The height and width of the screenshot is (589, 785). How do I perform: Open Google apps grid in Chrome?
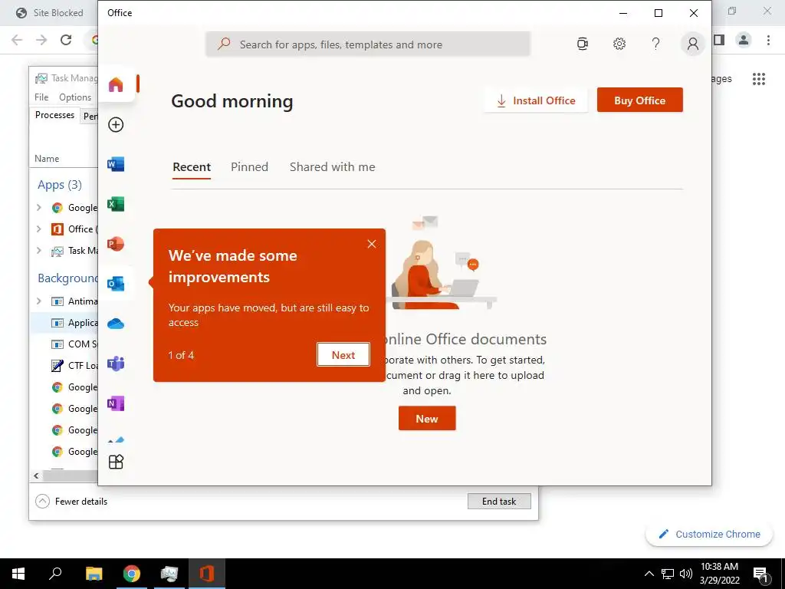[759, 79]
